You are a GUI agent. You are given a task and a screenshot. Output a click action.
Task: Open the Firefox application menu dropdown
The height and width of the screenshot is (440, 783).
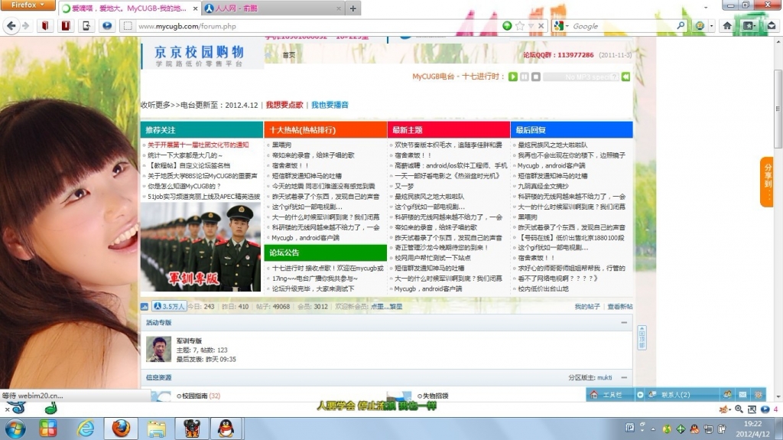pos(28,5)
